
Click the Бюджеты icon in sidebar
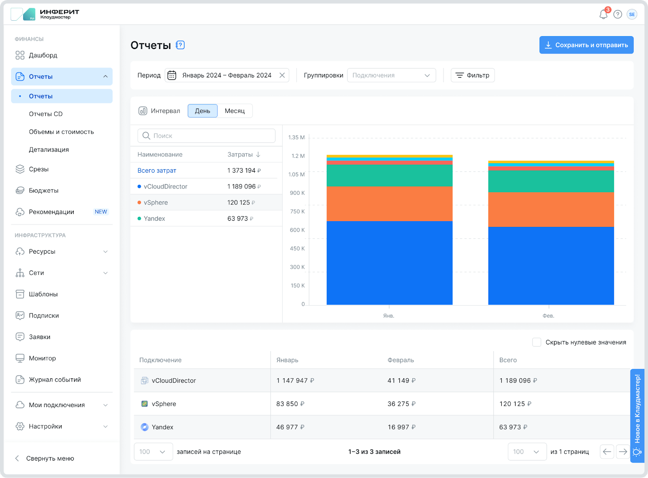20,190
